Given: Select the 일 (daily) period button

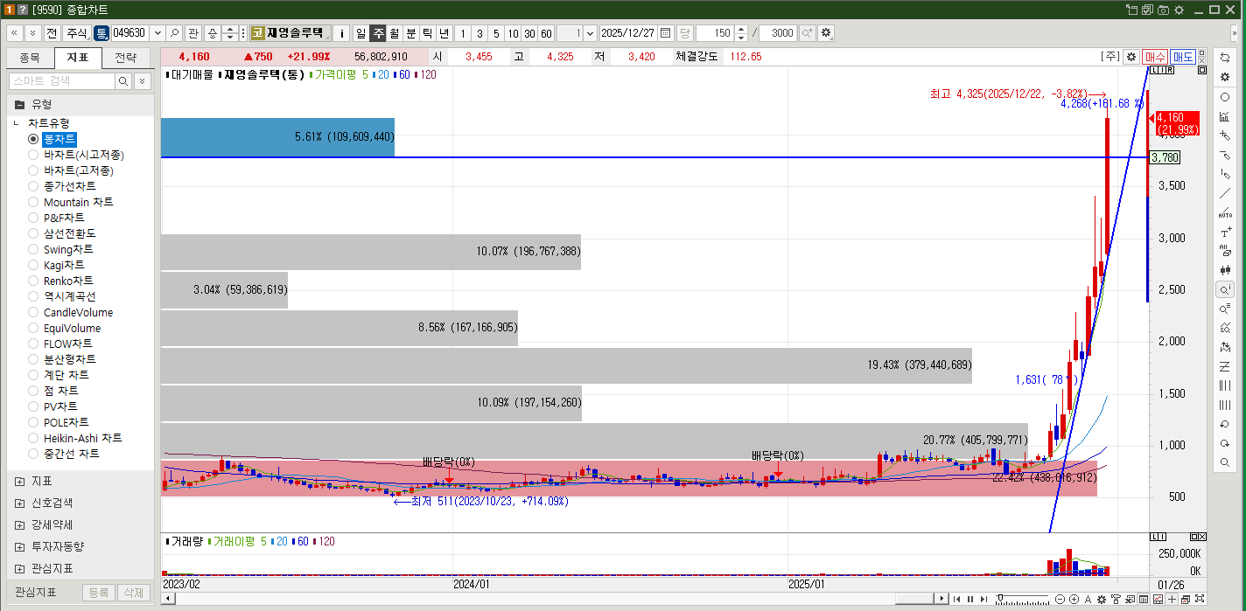Looking at the screenshot, I should tap(360, 33).
